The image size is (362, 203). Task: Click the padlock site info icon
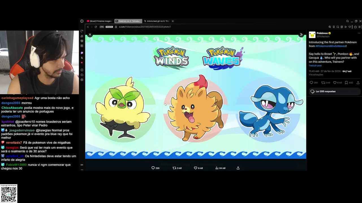click(116, 27)
